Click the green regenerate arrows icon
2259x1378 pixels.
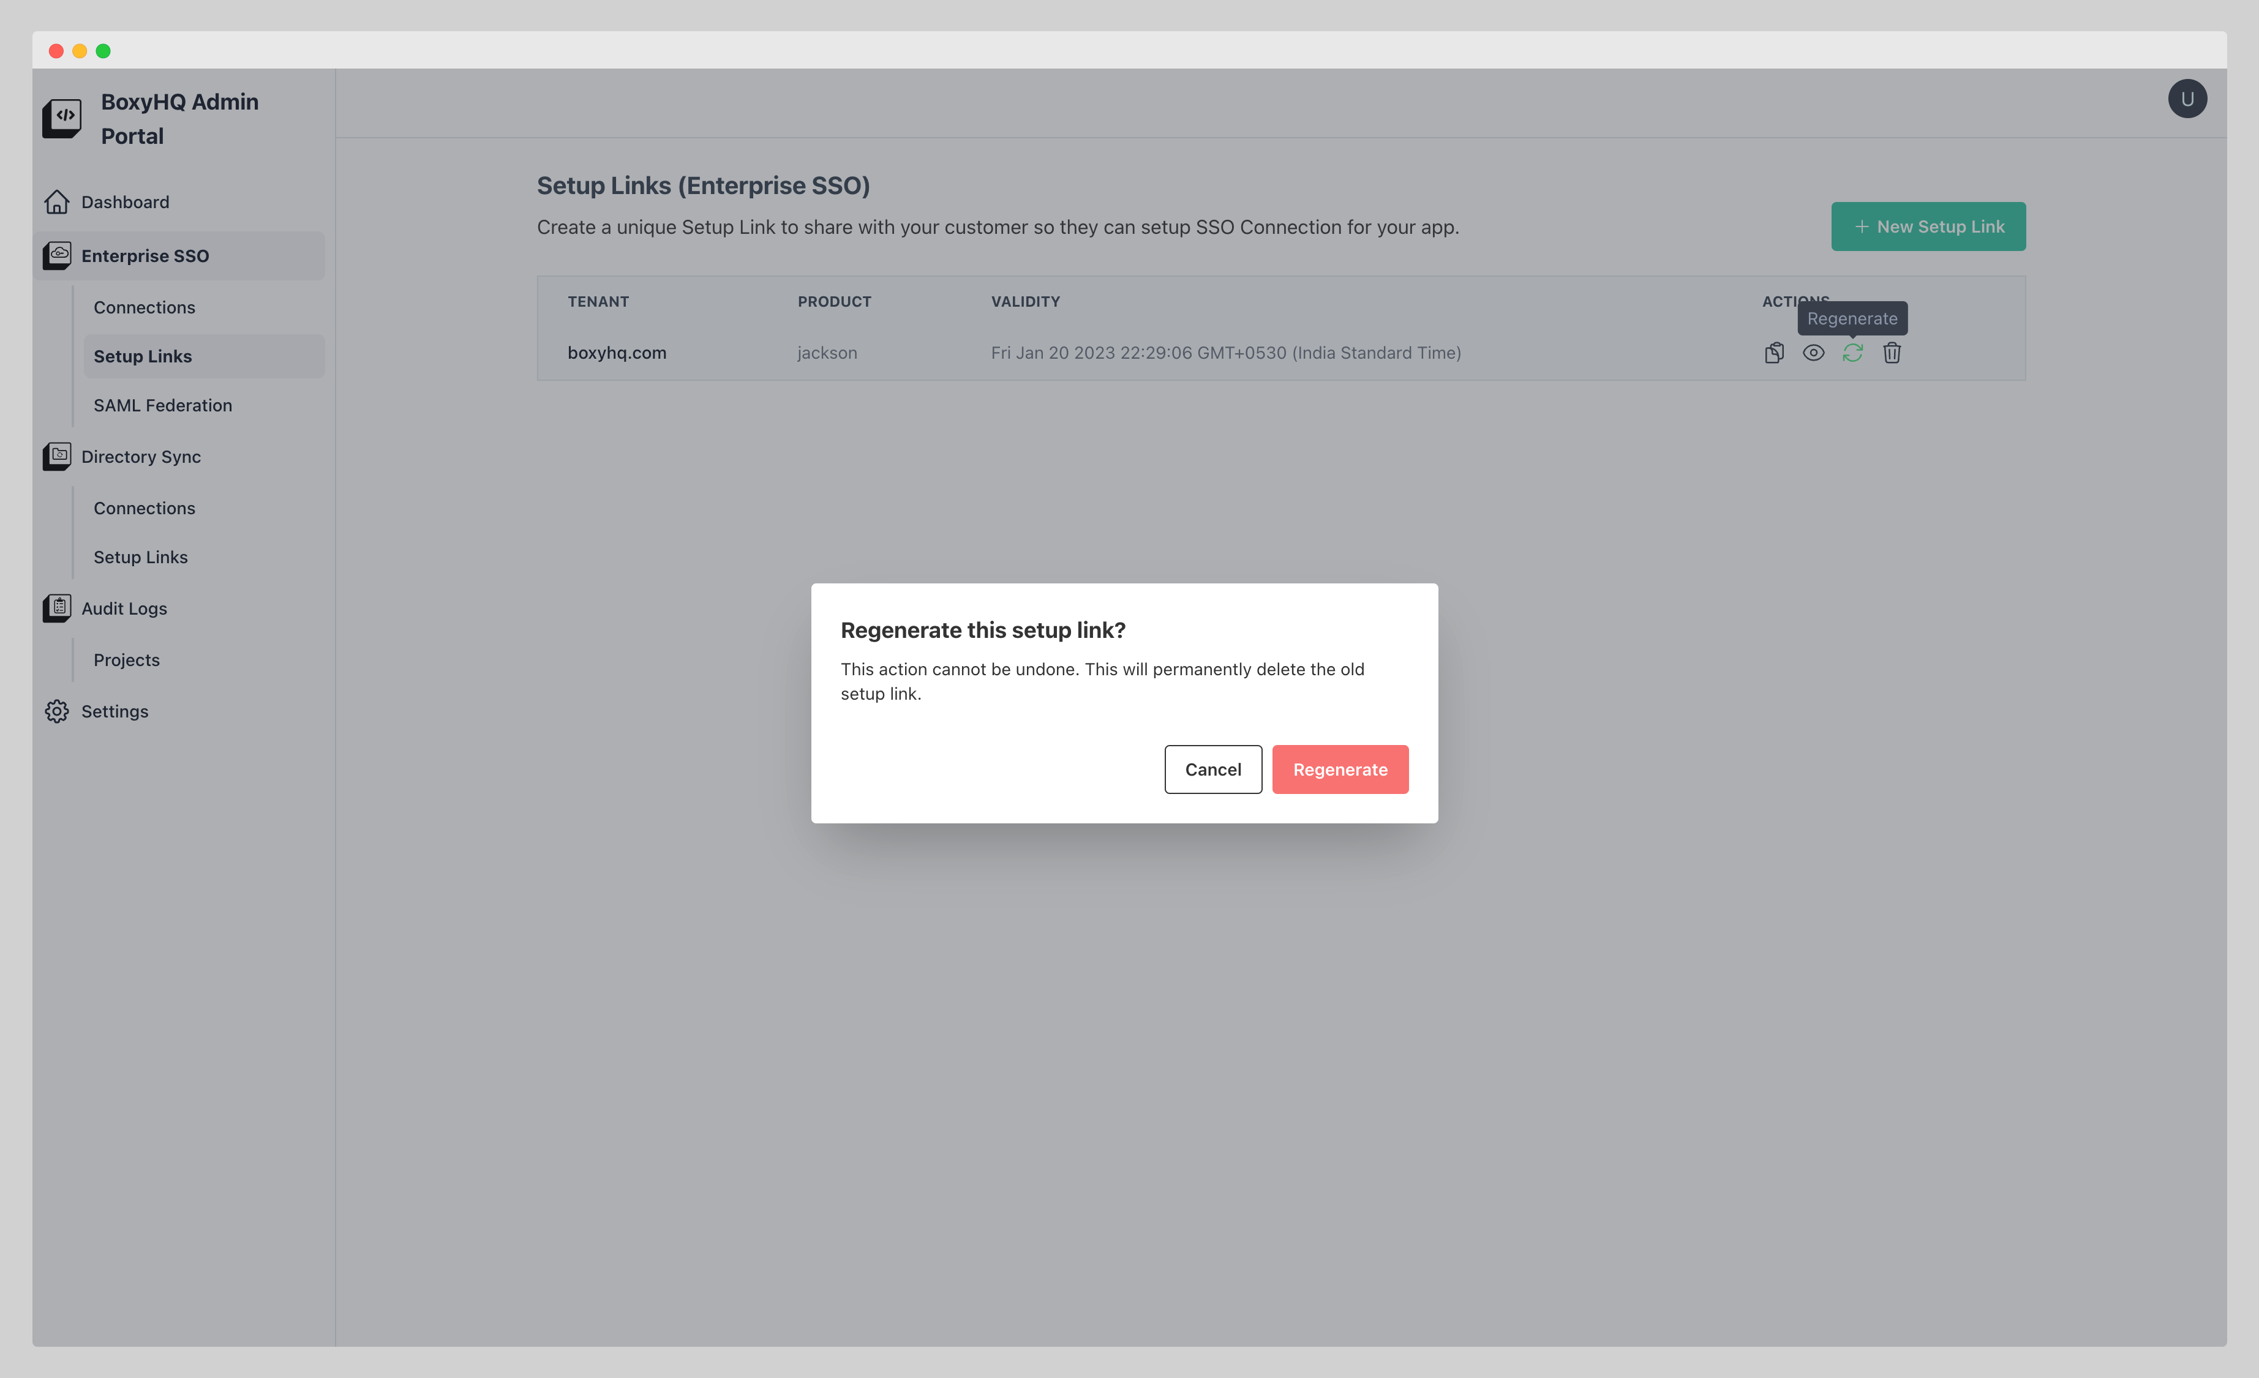click(1853, 353)
